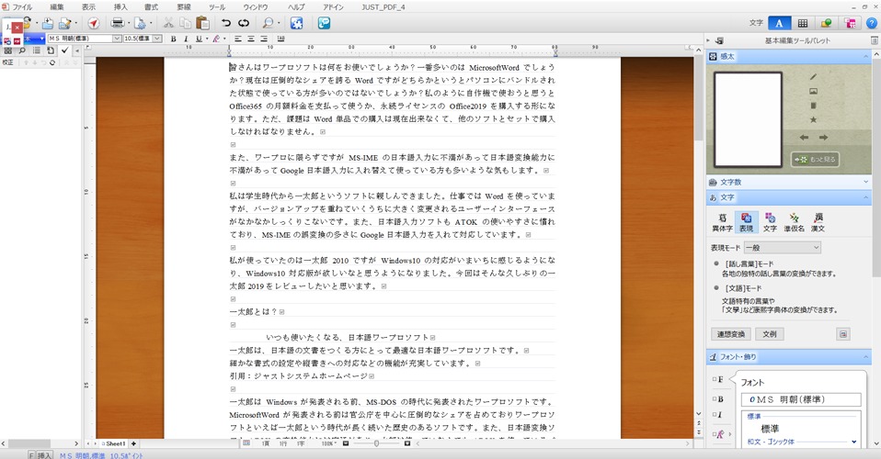Click the magnifier zoom icon

pos(268,23)
